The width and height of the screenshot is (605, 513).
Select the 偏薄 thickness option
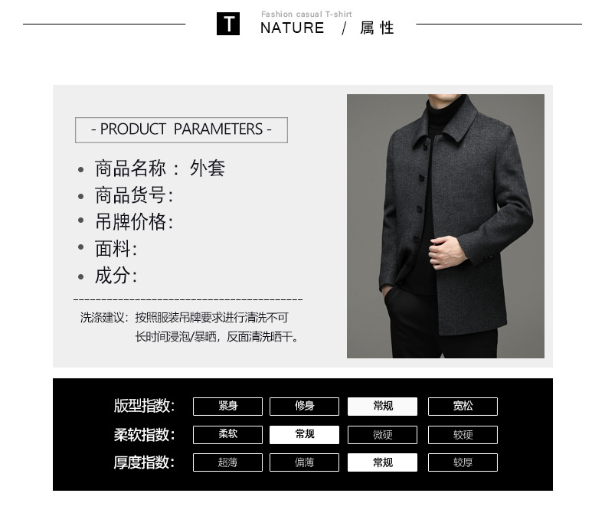(305, 462)
